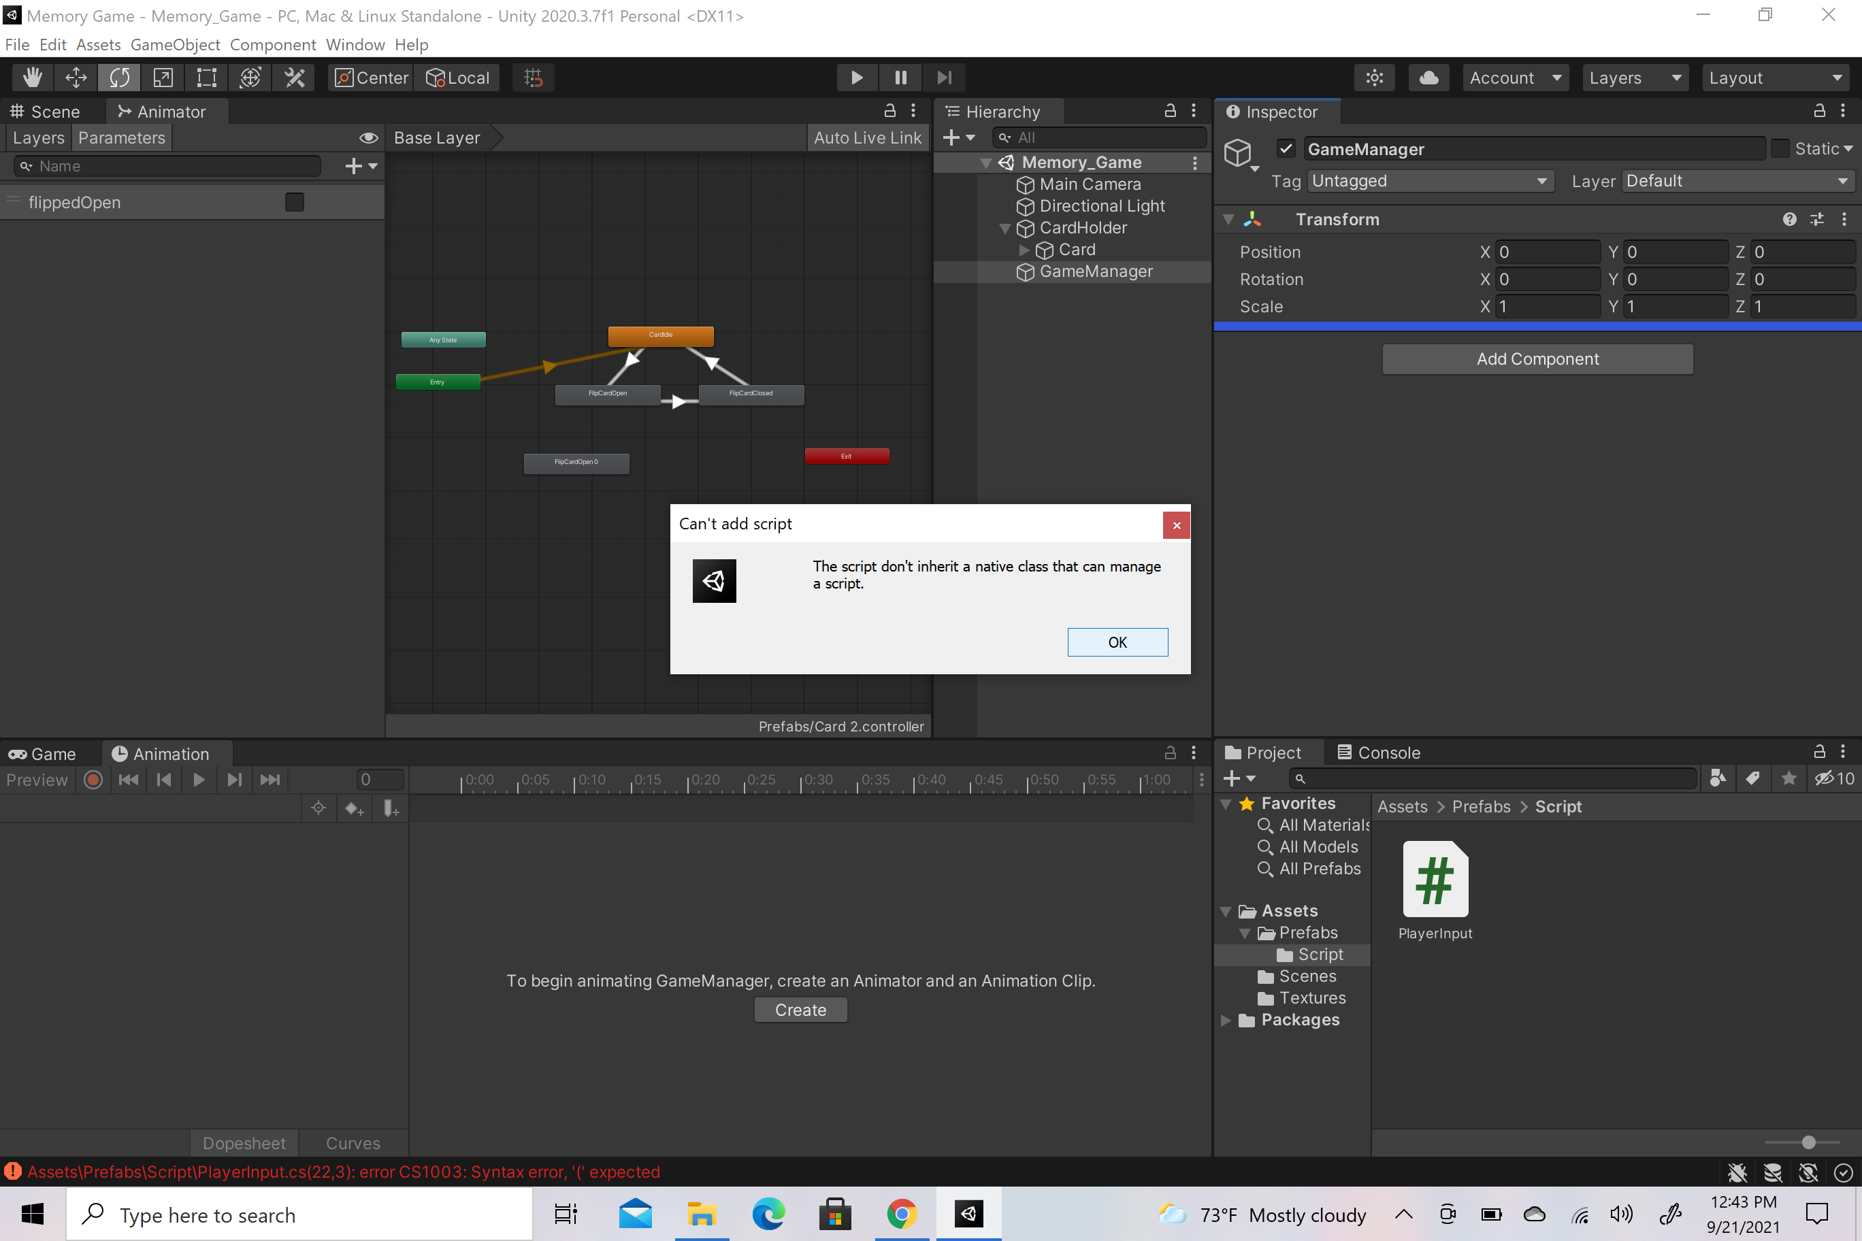Expand the Card hierarchy item
The width and height of the screenshot is (1862, 1241).
pos(1024,250)
